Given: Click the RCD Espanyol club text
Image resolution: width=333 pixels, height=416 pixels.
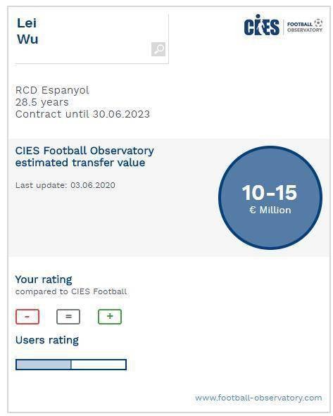Looking at the screenshot, I should point(52,90).
